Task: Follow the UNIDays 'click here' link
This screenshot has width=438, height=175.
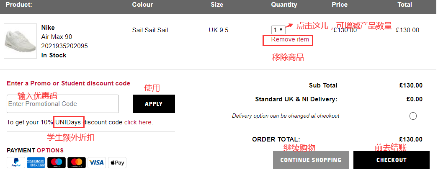Action: pos(138,122)
